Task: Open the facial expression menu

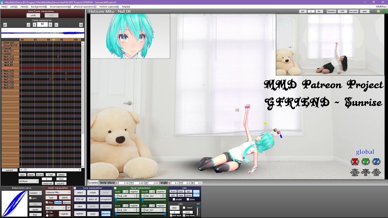Action: point(60,6)
